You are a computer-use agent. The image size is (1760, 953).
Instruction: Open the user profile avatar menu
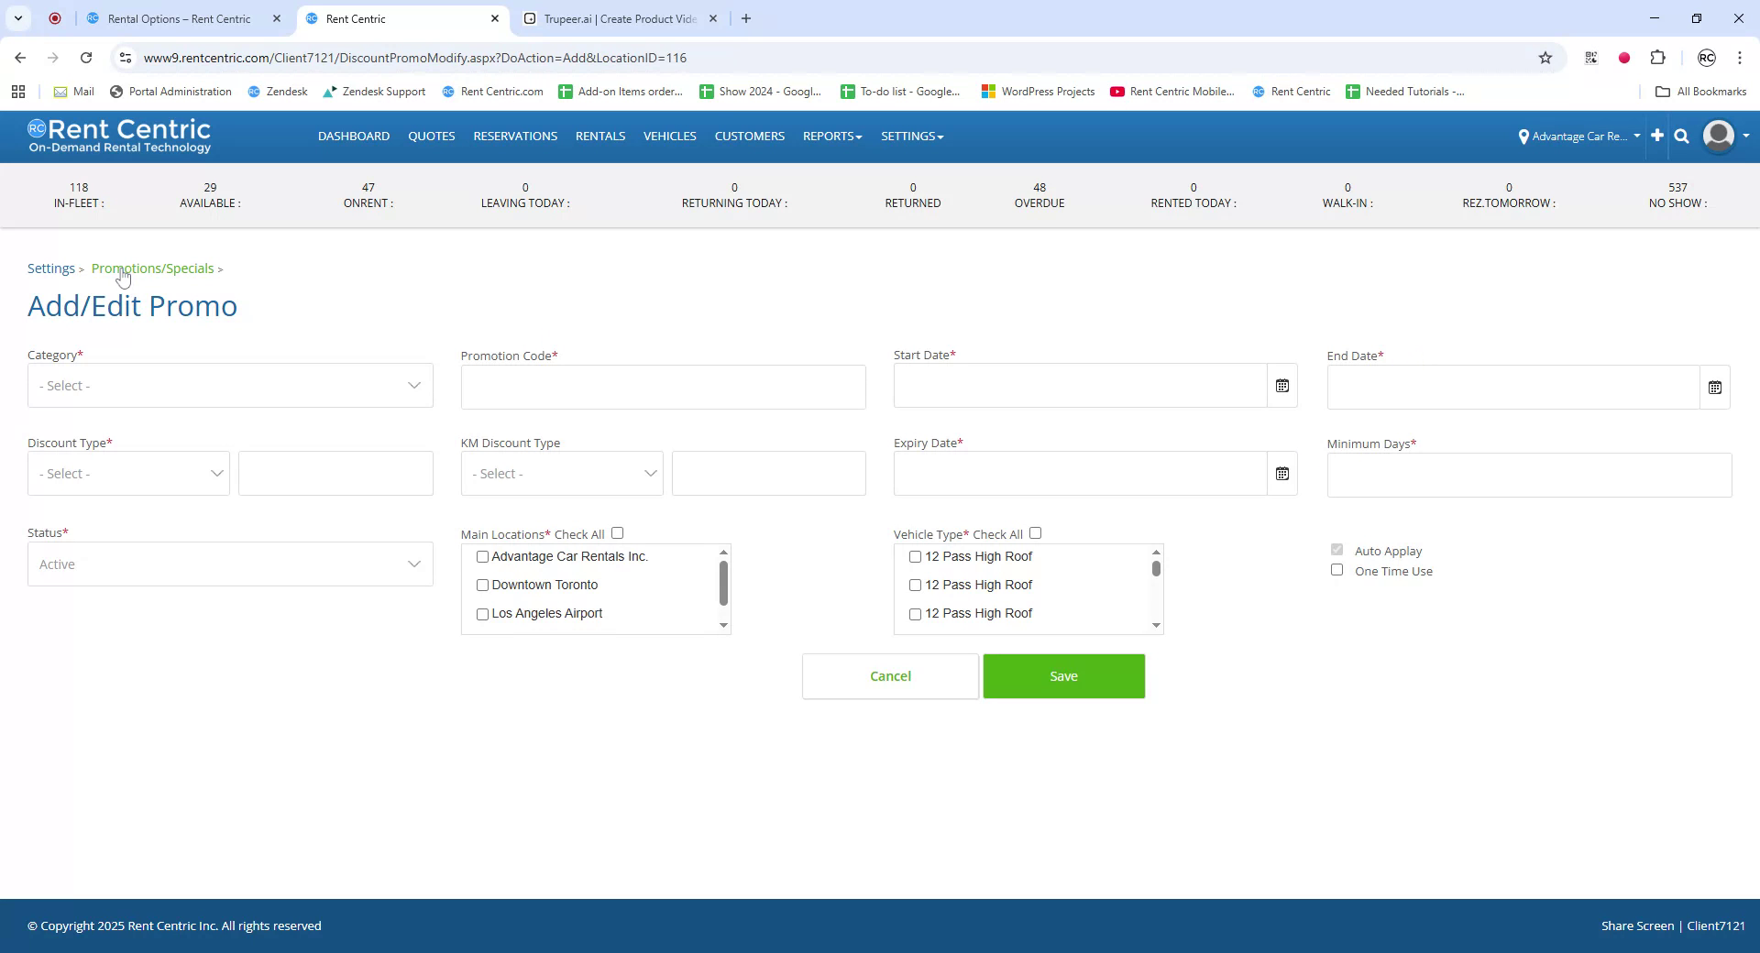pos(1718,136)
